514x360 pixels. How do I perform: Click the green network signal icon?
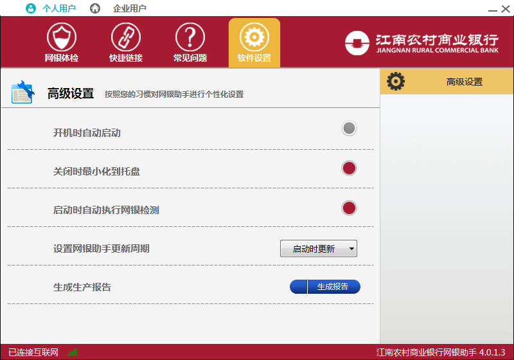coord(73,352)
